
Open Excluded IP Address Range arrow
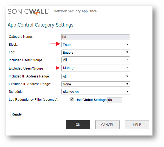(x=127, y=84)
